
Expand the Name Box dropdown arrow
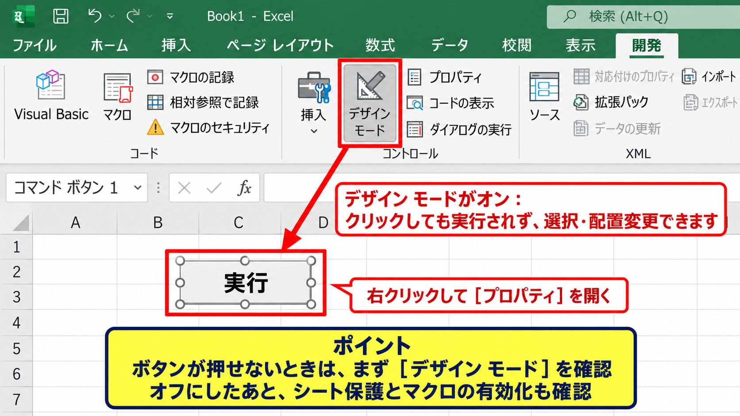tap(138, 187)
